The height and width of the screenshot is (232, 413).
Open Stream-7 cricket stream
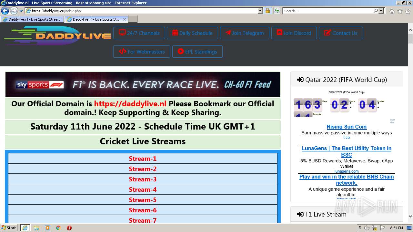tap(143, 220)
